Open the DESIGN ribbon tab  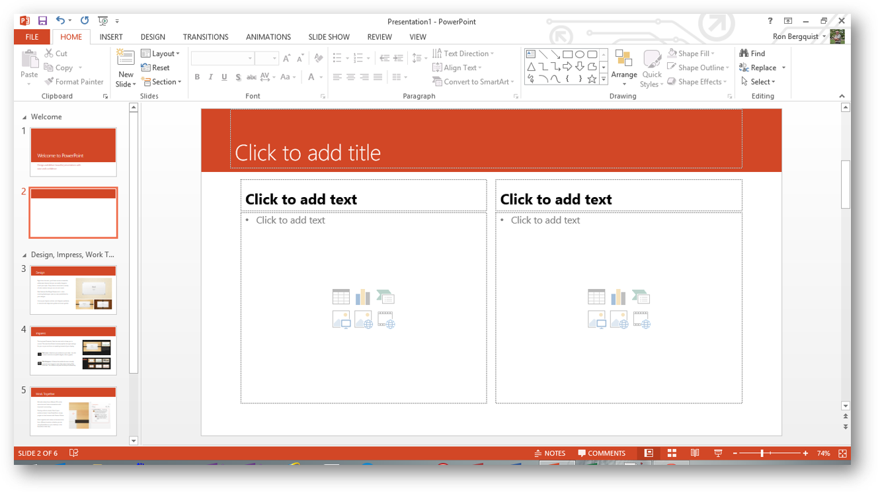[x=153, y=37]
